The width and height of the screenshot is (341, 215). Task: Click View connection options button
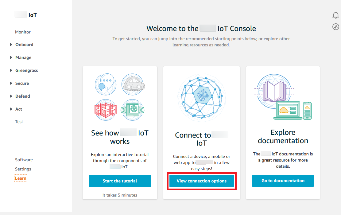(x=202, y=181)
